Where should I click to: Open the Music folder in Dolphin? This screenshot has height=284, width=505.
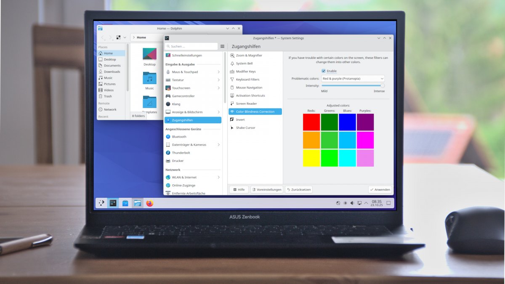149,79
